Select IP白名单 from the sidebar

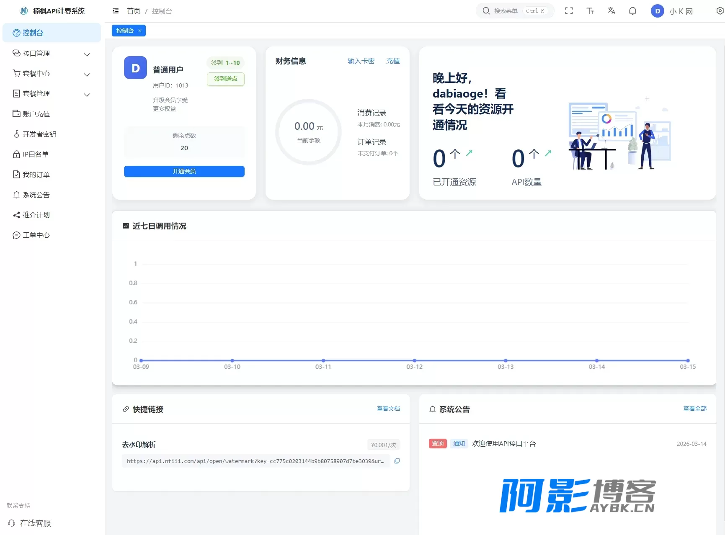point(36,154)
